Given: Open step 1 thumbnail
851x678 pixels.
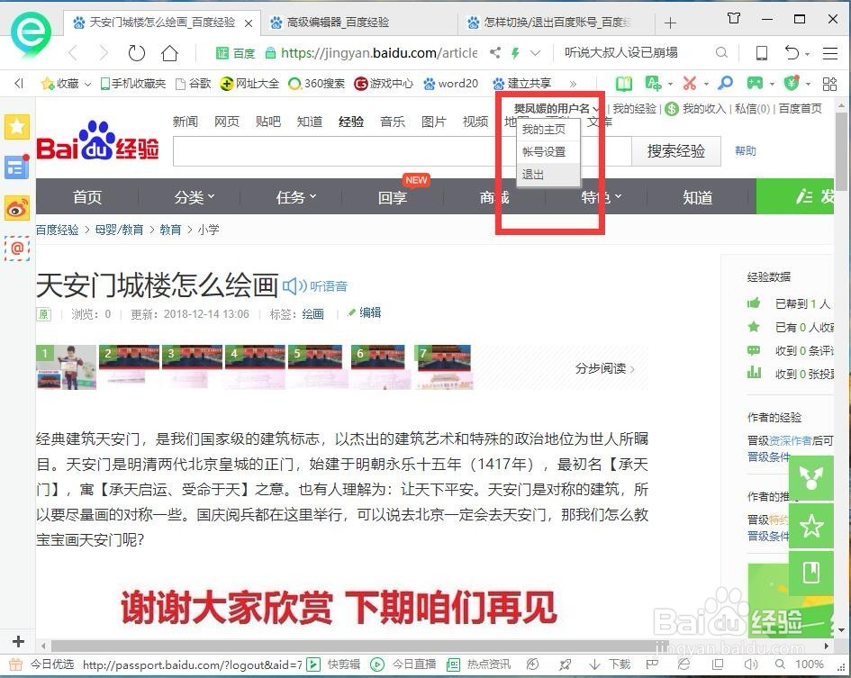Looking at the screenshot, I should click(x=67, y=367).
